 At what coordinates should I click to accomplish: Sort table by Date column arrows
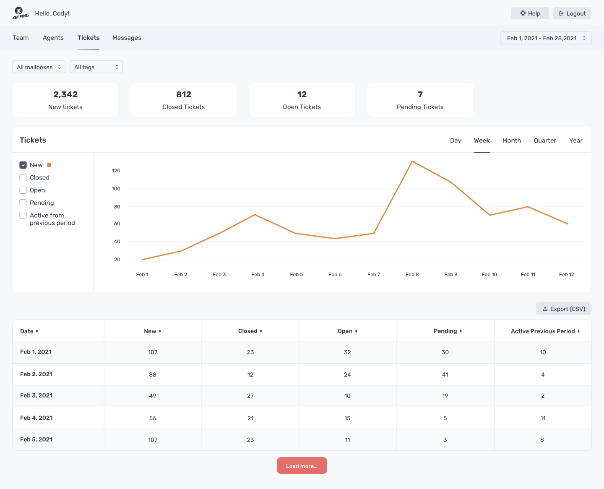[x=37, y=331]
